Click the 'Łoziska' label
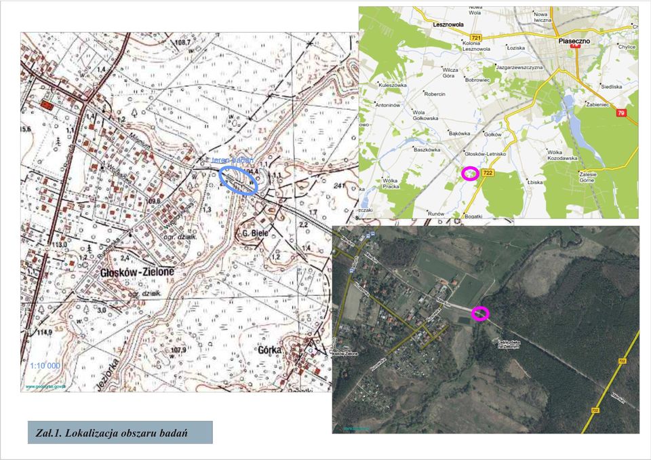The height and width of the screenshot is (460, 651). click(x=516, y=47)
